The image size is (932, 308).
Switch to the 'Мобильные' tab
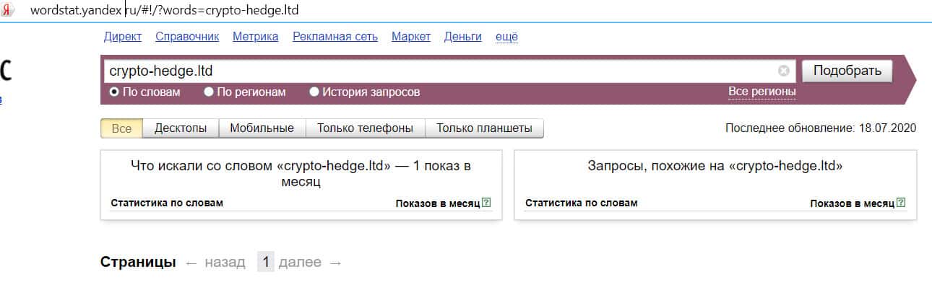[262, 128]
